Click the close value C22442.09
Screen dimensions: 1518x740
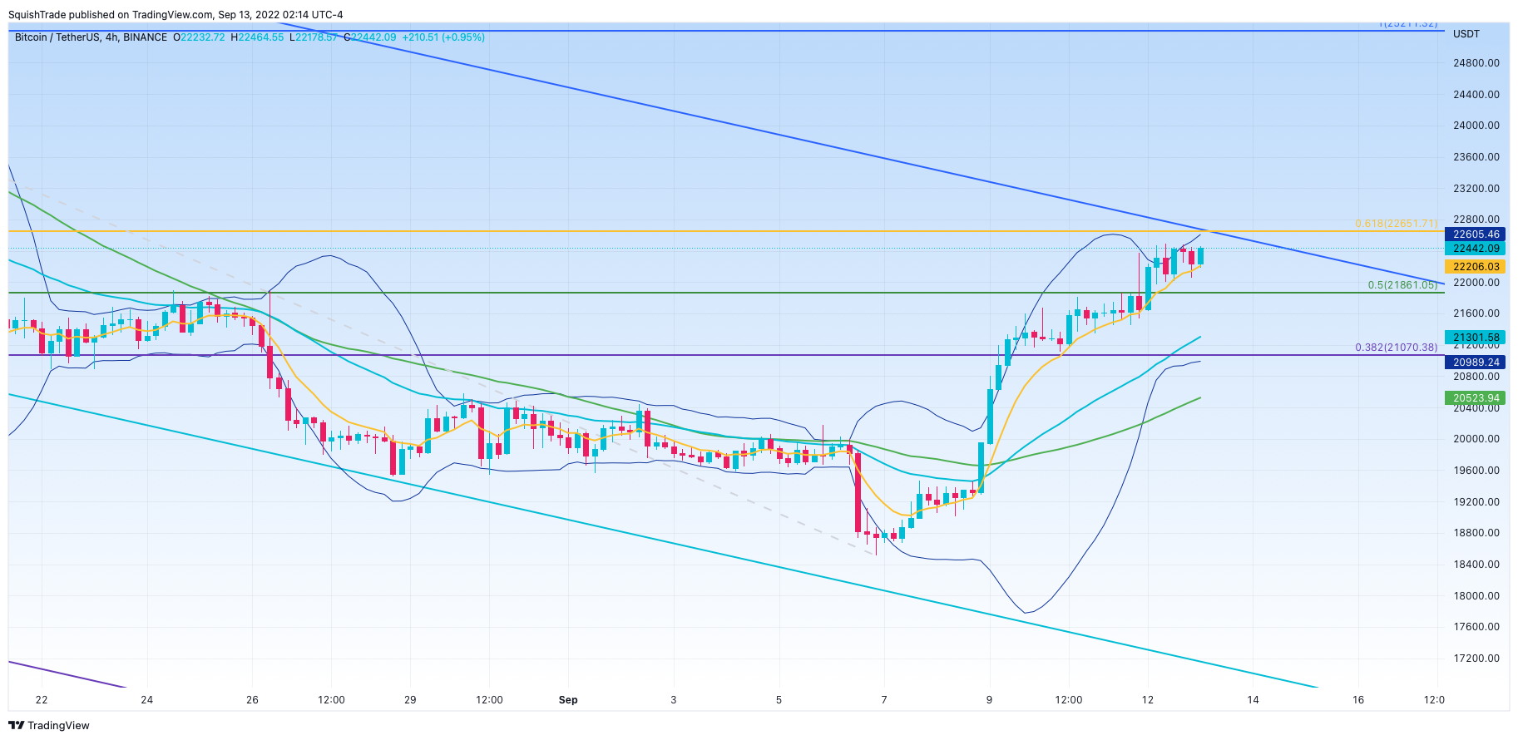tap(370, 37)
